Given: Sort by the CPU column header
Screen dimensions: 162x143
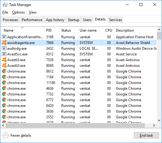Looking at the screenshot, I should (x=108, y=30).
